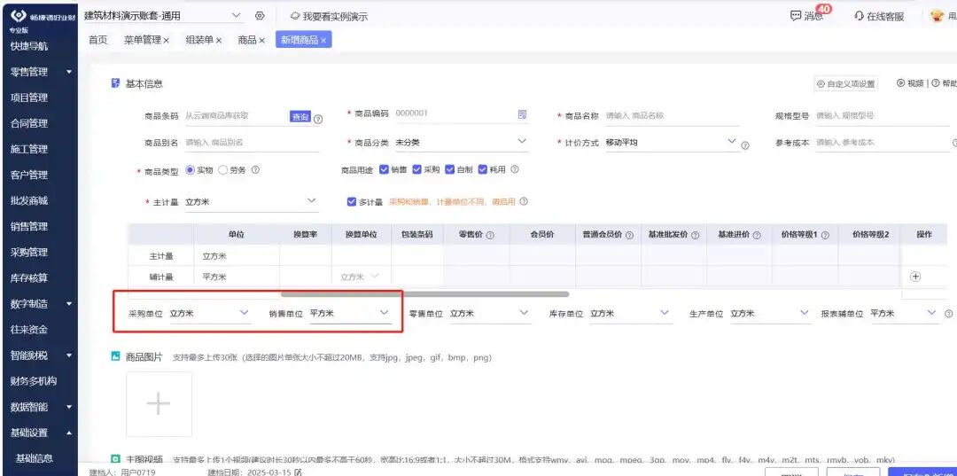Viewport: 957px width, 476px height.
Task: Click the 商品编码 auto-generate code icon
Action: (522, 114)
